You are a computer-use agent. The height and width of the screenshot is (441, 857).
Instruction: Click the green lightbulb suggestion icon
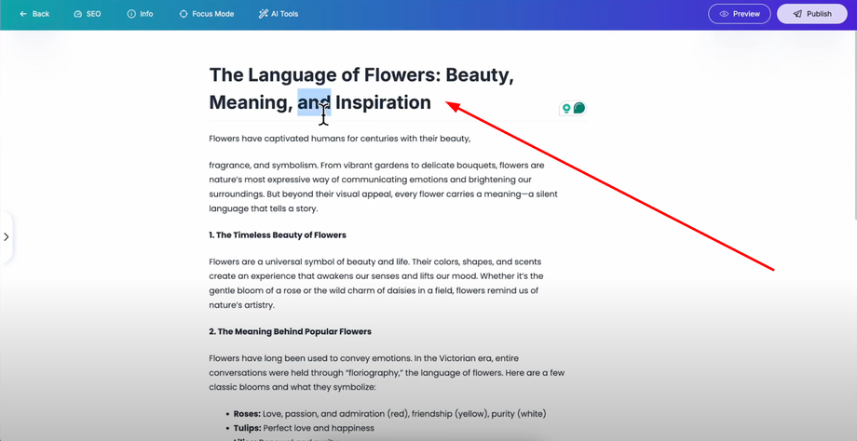coord(566,108)
